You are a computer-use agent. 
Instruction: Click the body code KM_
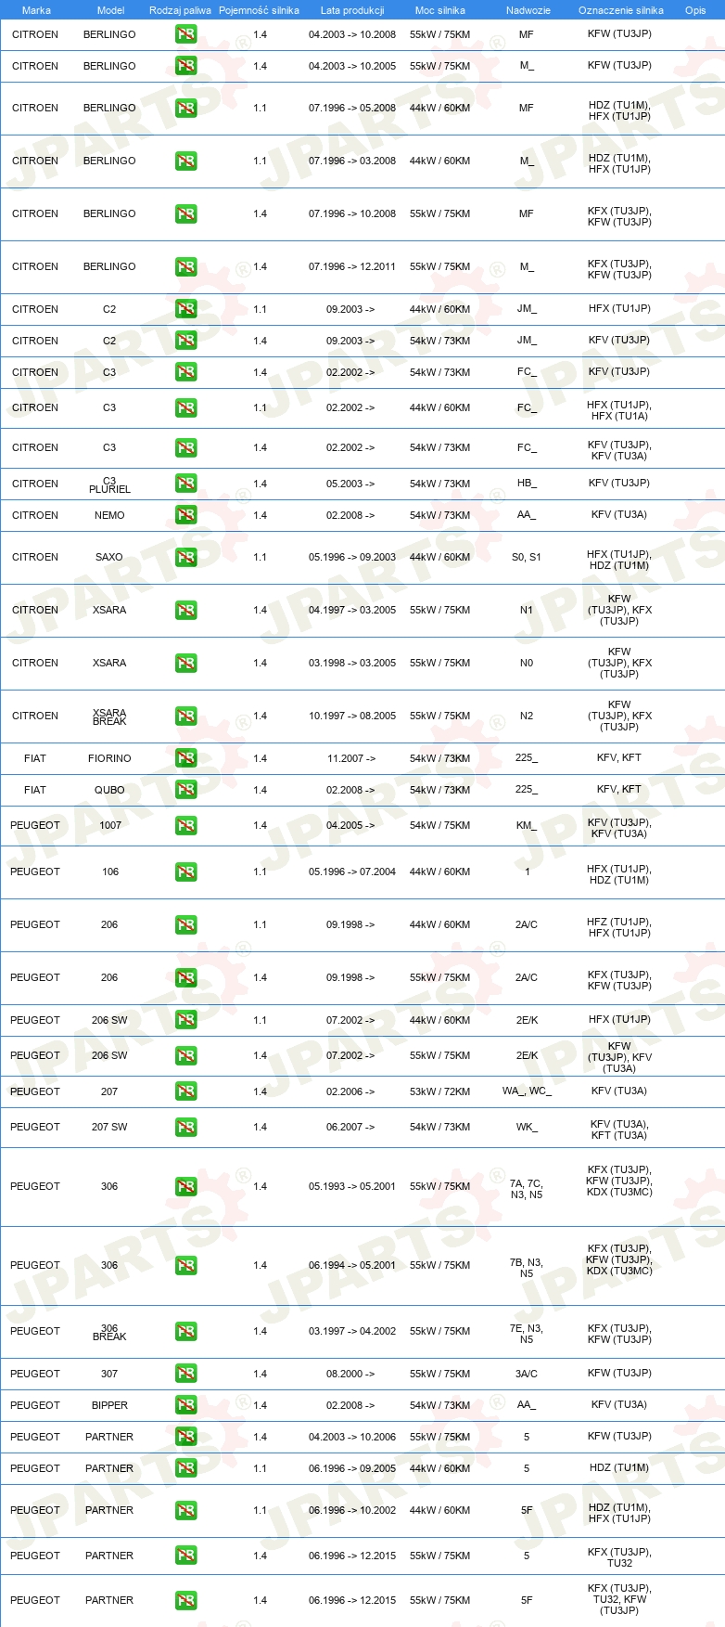tap(527, 825)
